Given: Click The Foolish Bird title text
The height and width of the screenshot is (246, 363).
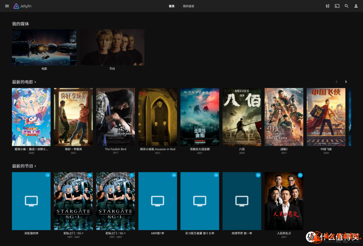Looking at the screenshot, I should [x=116, y=149].
